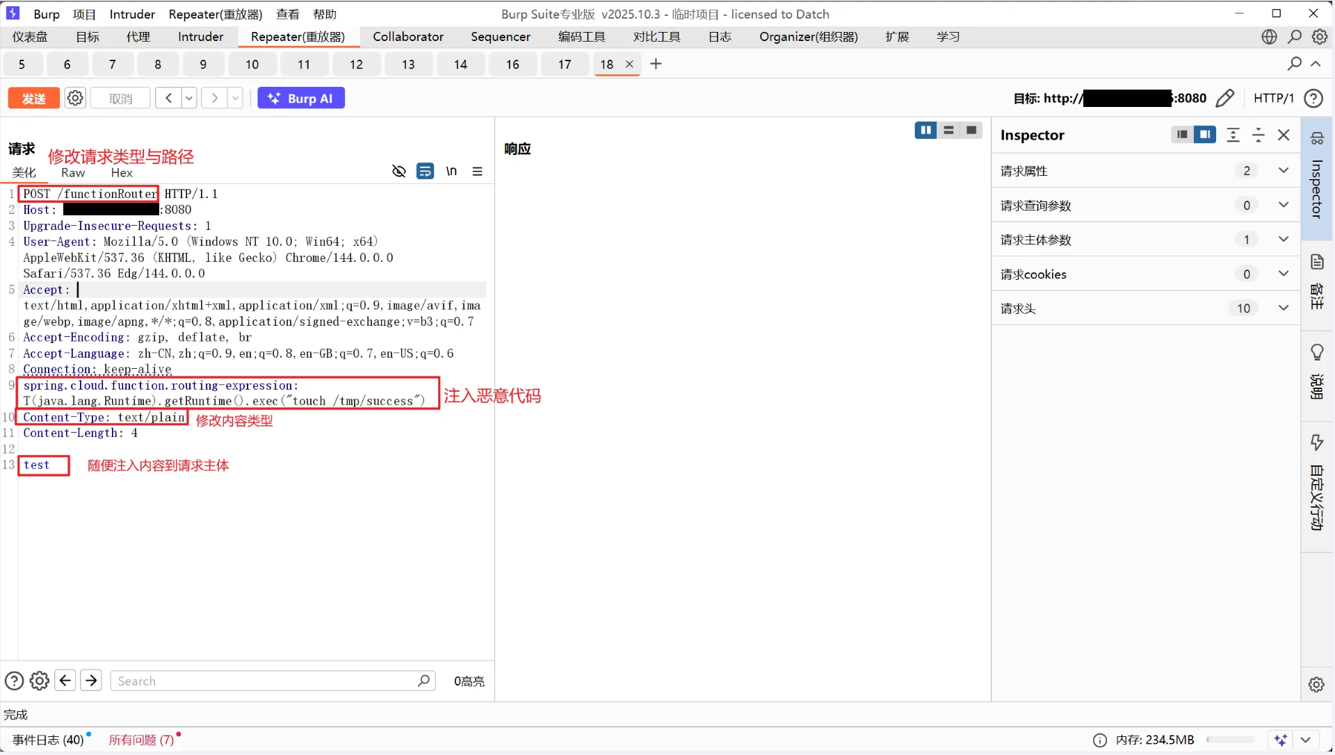Open Repeater help question mark icon
1335x755 pixels.
(x=1313, y=98)
